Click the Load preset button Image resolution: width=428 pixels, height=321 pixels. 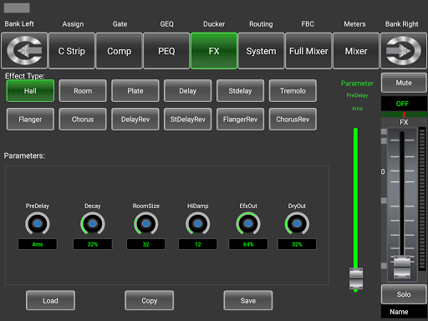coord(50,300)
